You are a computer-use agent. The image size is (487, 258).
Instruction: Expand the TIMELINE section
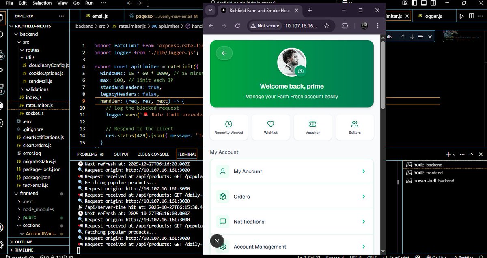(x=39, y=250)
